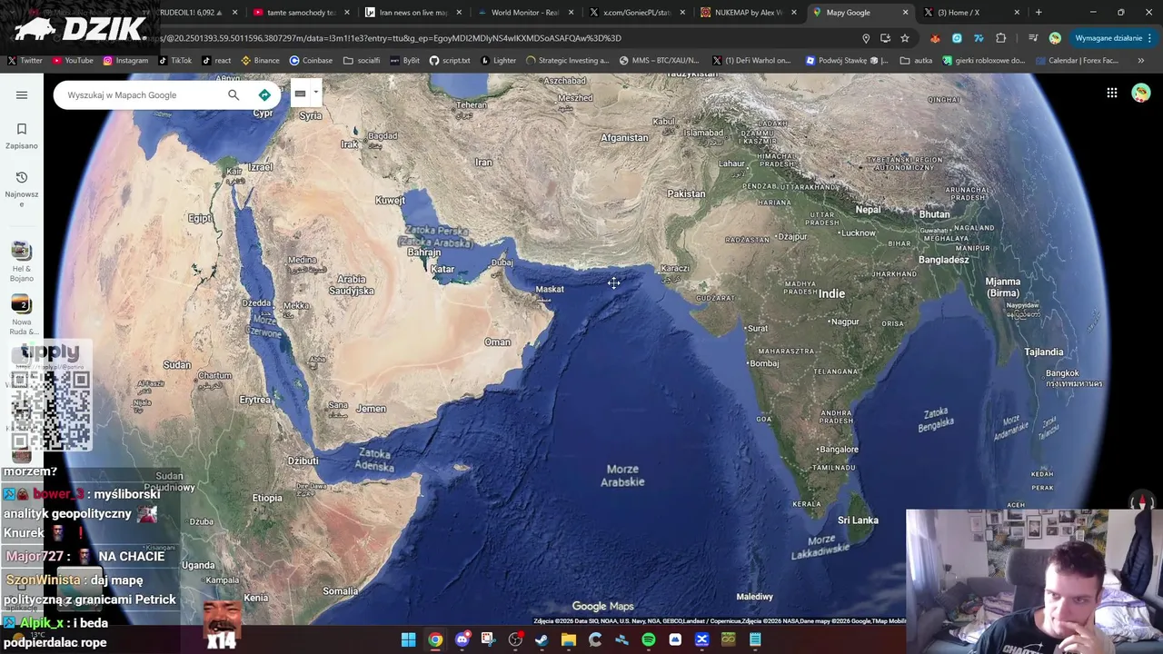This screenshot has height=654, width=1163.
Task: Open the Twitter bookmark
Action: pyautogui.click(x=25, y=61)
